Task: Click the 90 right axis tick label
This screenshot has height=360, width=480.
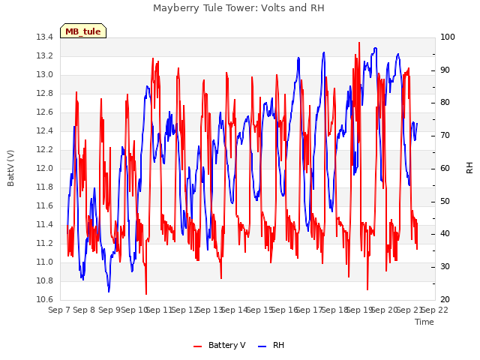Action: [445, 70]
